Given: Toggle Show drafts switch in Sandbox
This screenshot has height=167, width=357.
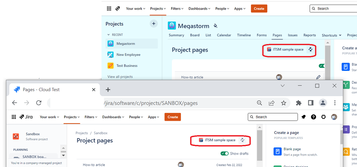Looking at the screenshot, I should pos(224,153).
